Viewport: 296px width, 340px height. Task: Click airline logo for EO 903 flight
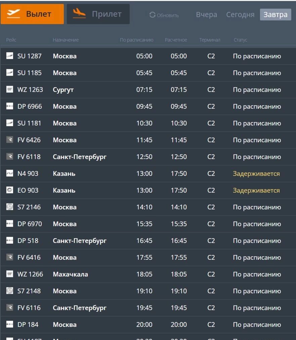(x=9, y=190)
